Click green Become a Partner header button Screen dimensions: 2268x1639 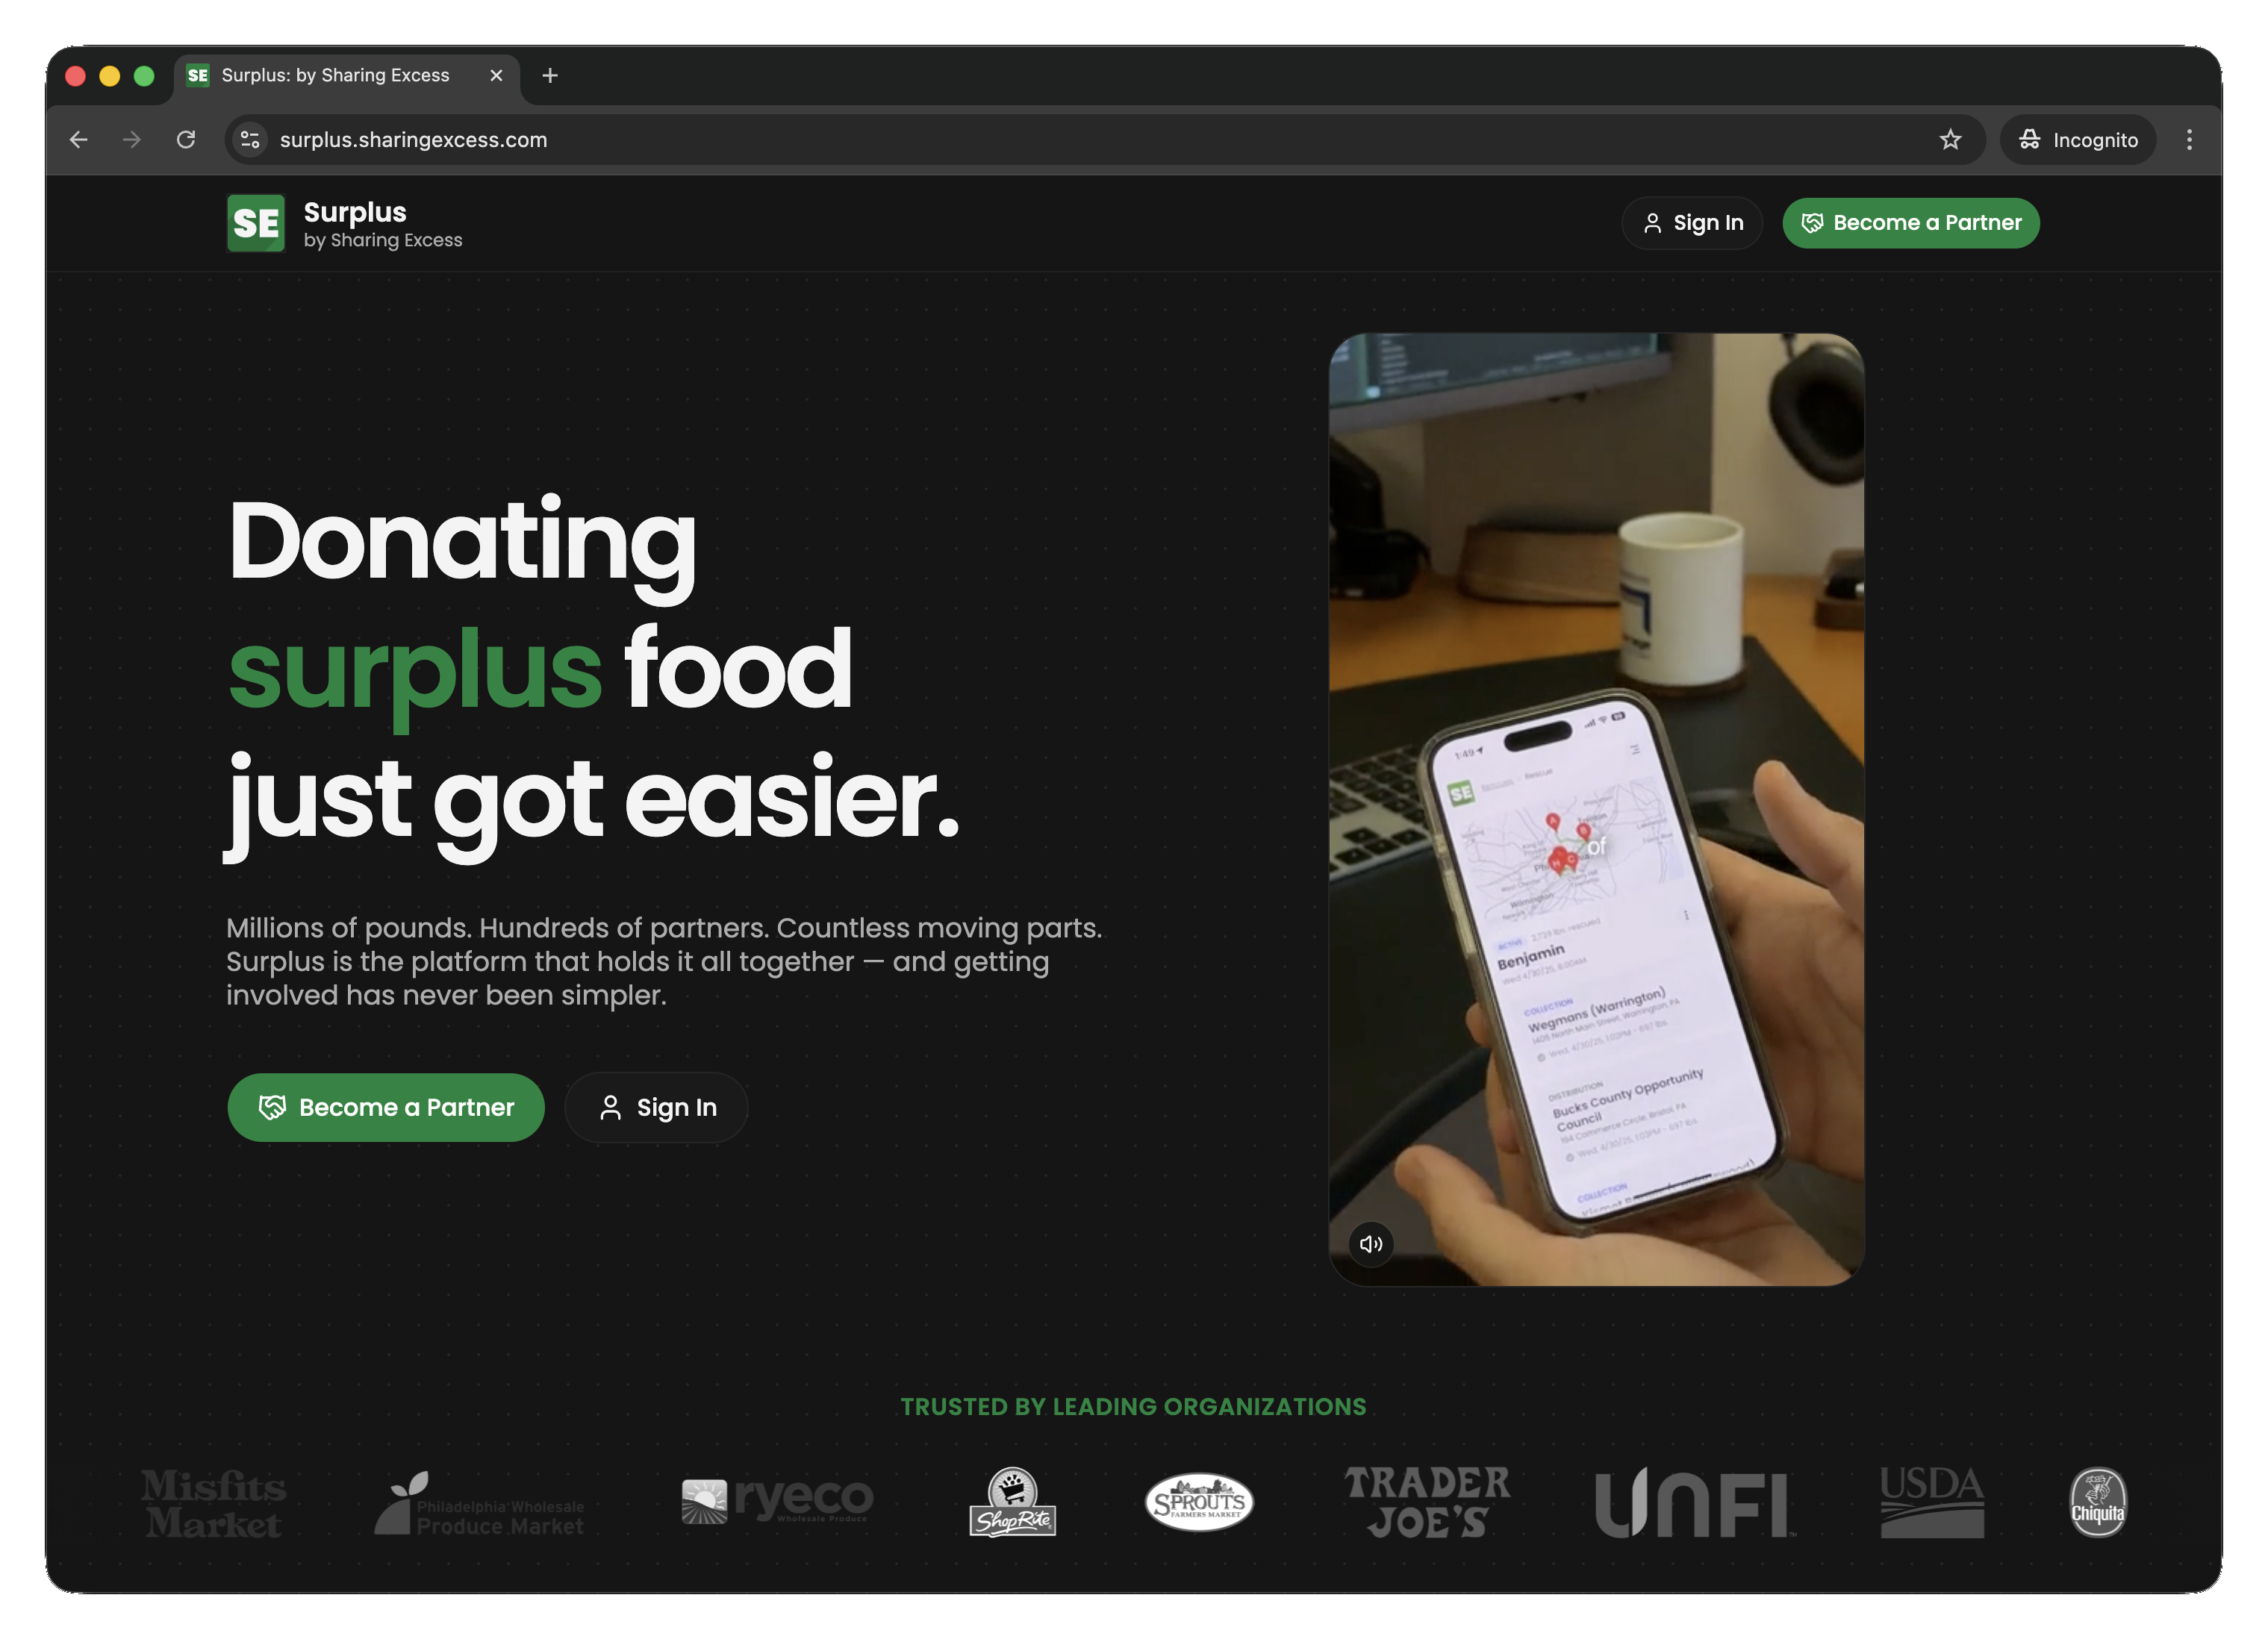tap(1911, 223)
